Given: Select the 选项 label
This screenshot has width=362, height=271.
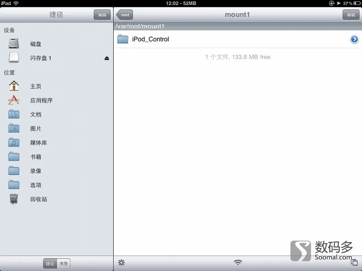Looking at the screenshot, I should (x=36, y=185).
